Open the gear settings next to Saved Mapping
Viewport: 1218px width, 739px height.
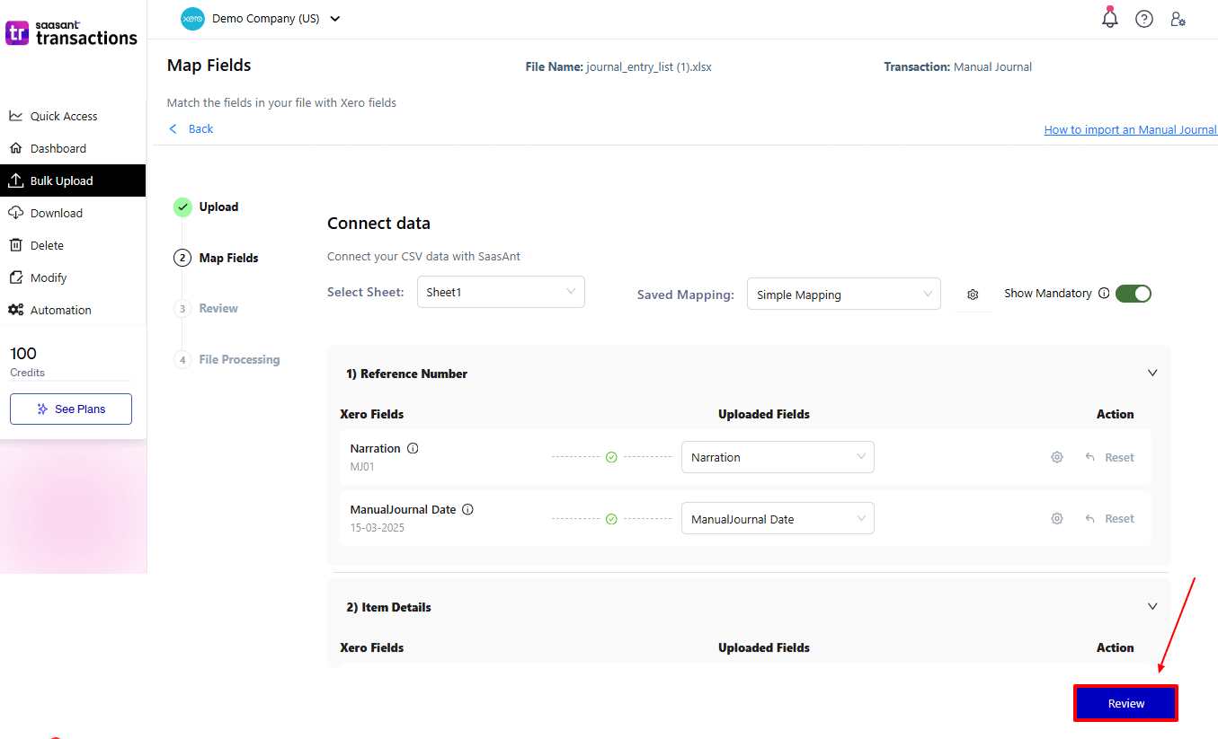click(x=974, y=293)
